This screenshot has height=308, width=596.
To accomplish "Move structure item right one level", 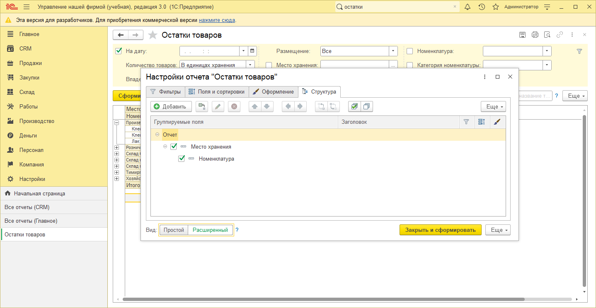I will pos(300,106).
